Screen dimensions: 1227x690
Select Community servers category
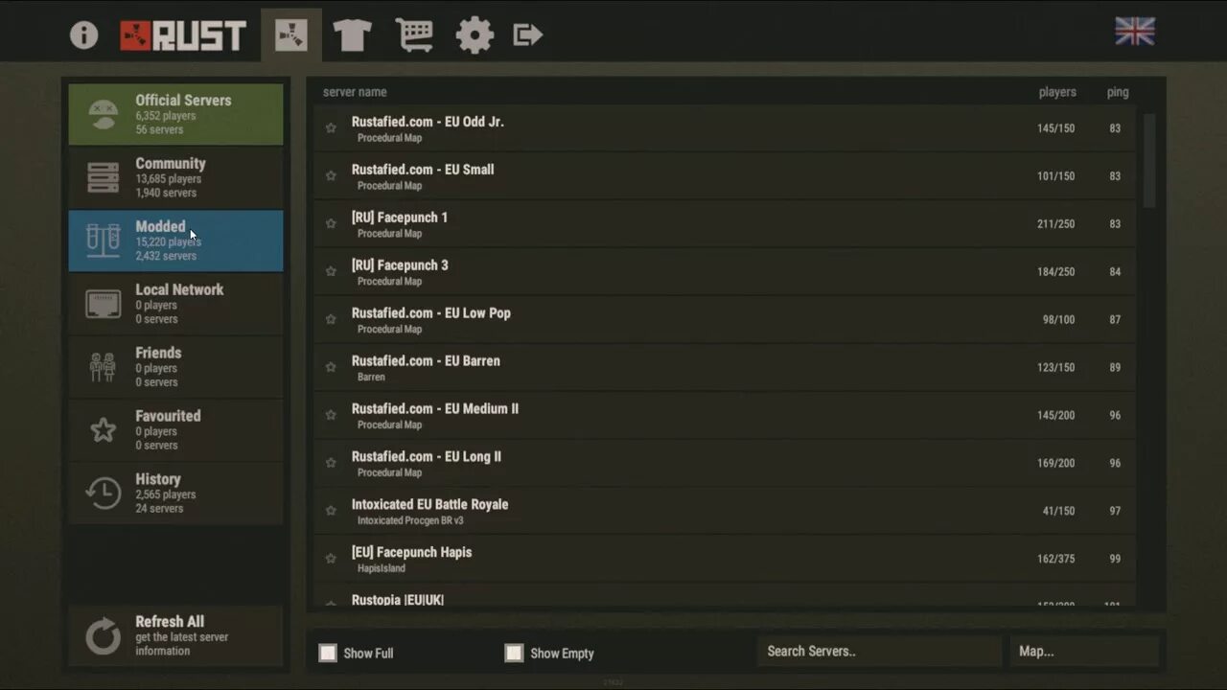175,177
